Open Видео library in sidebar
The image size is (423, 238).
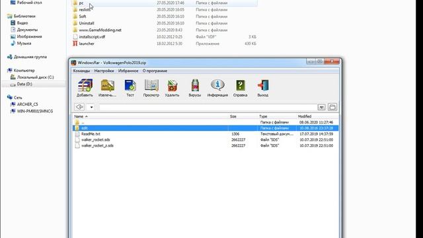point(22,23)
